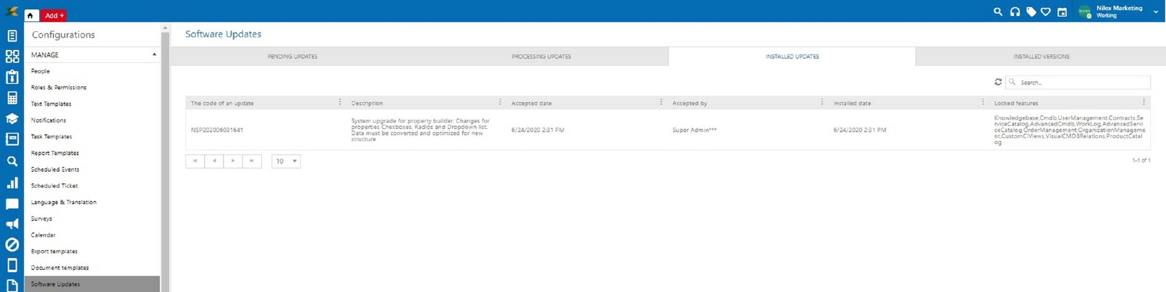Open Roles & Permissions in Configurations

click(59, 87)
